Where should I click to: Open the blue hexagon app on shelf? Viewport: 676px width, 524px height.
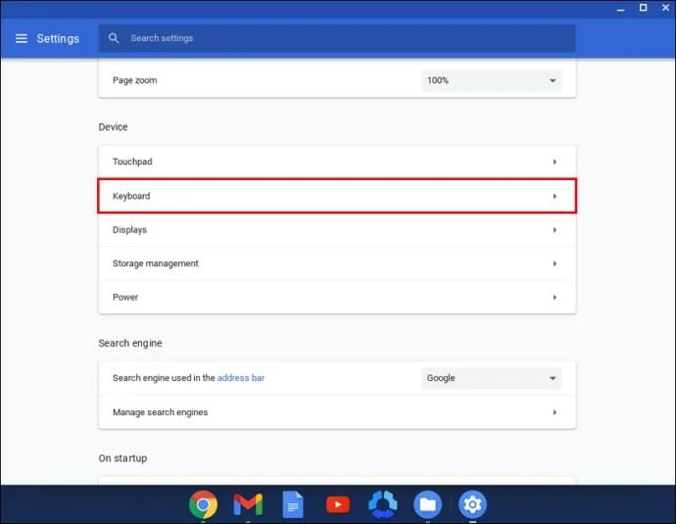(x=383, y=504)
